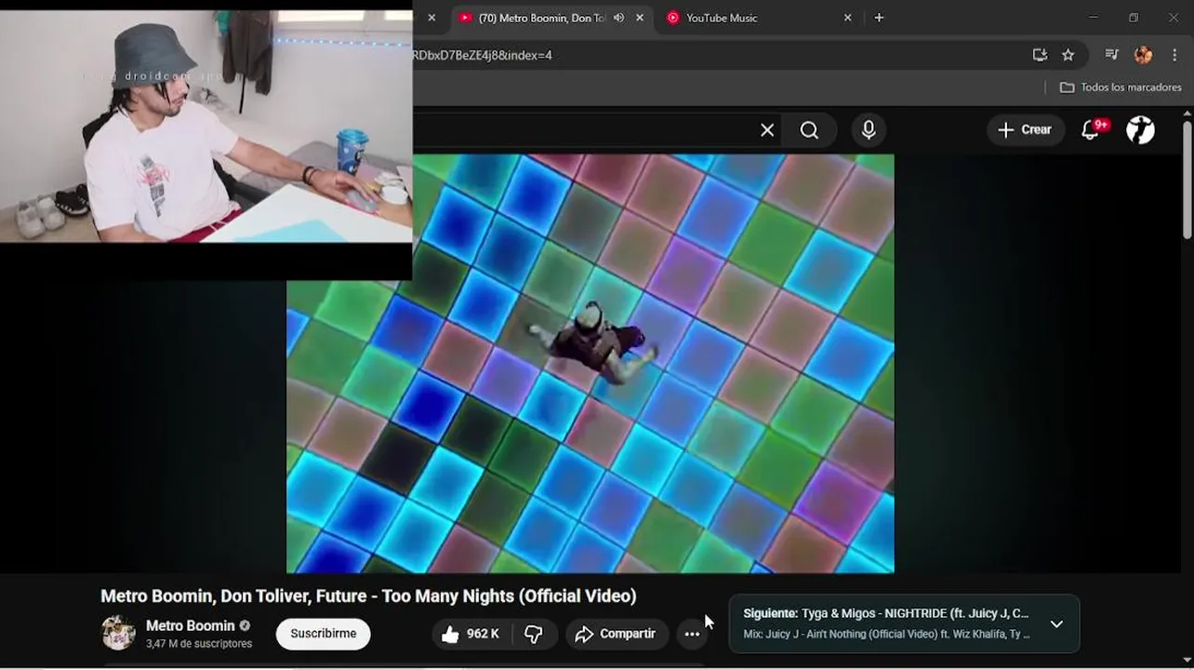1194x670 pixels.
Task: Open YouTube notifications bell
Action: [x=1091, y=130]
